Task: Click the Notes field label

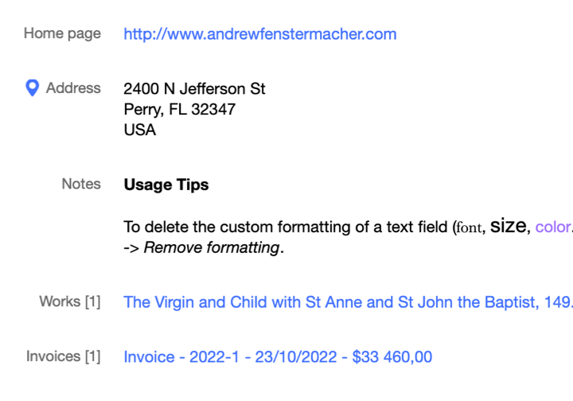Action: coord(81,185)
